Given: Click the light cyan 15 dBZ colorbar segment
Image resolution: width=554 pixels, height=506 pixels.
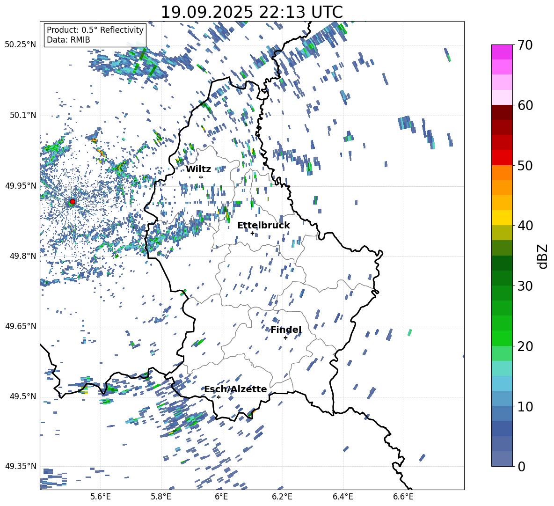Looking at the screenshot, I should (x=502, y=368).
